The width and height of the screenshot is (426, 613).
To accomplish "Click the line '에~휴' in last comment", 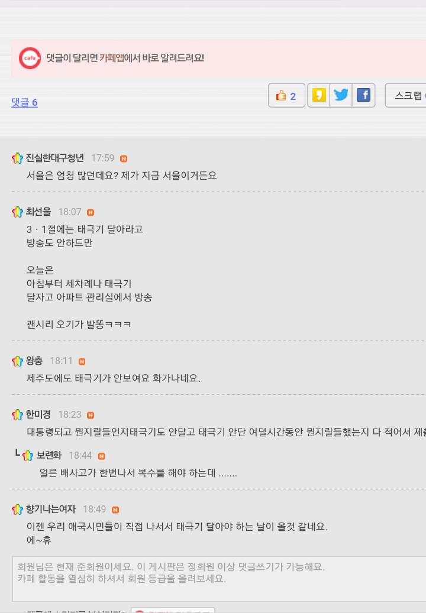I will click(x=38, y=540).
